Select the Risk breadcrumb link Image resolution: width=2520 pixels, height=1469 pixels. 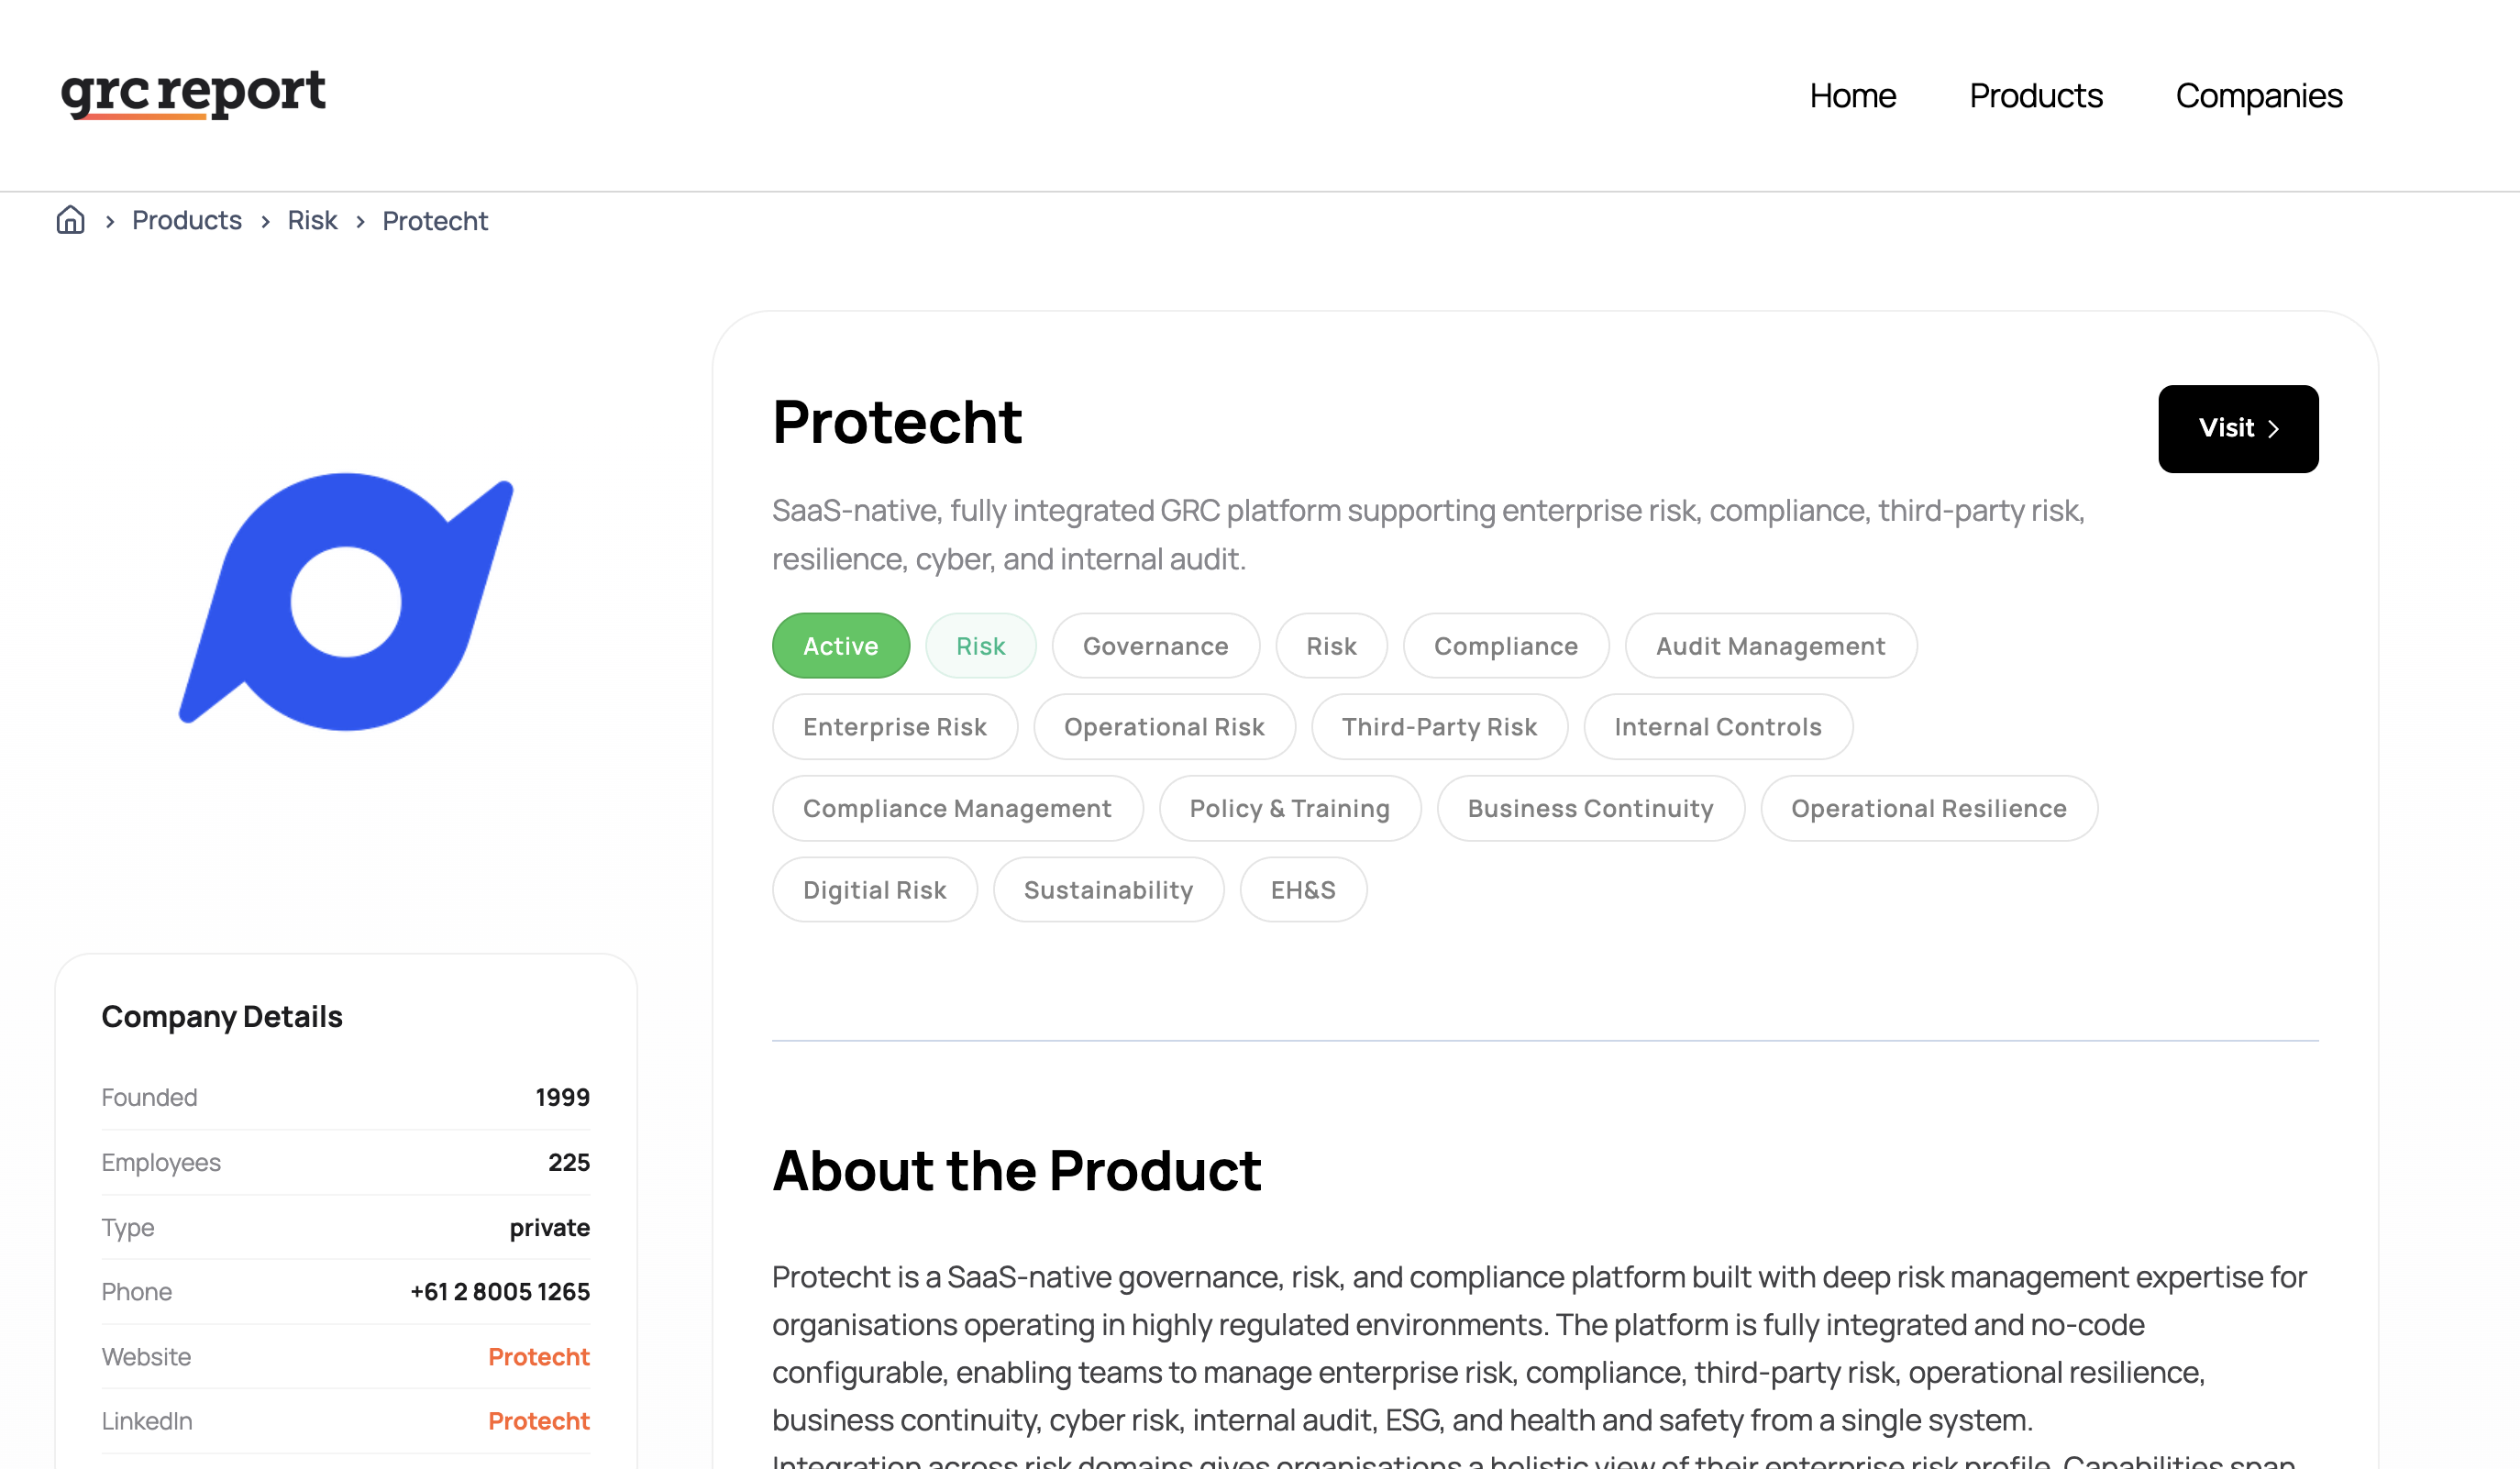[312, 220]
